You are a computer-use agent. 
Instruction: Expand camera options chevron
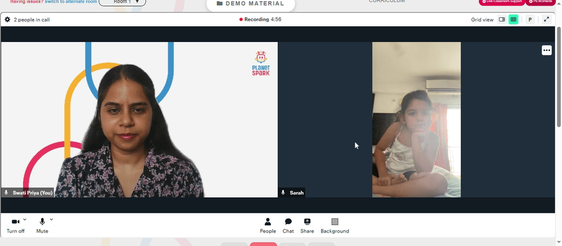point(25,219)
